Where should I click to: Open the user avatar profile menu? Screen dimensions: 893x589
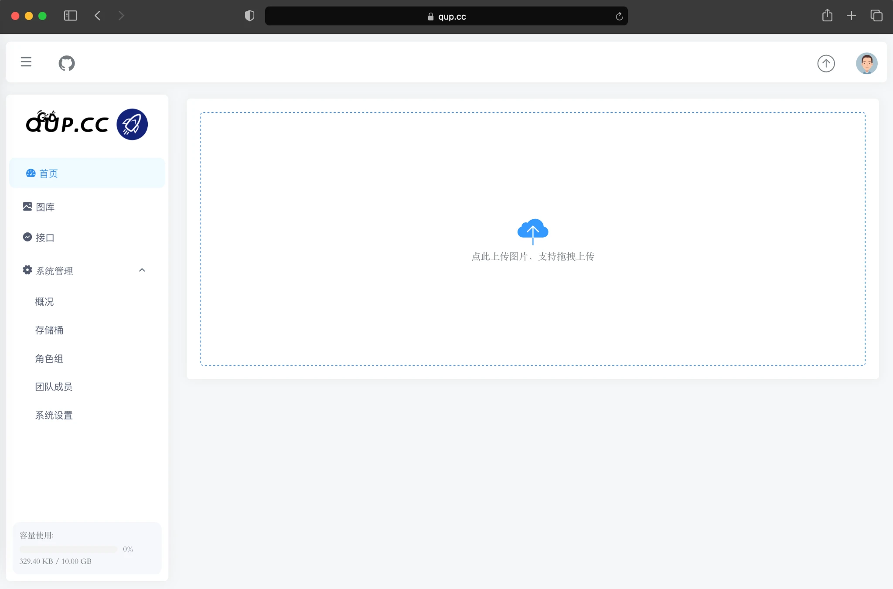coord(866,64)
